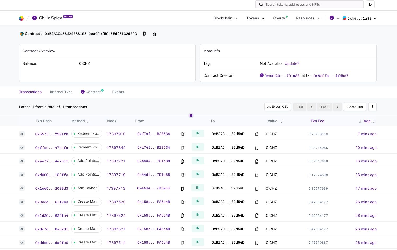Copy To address in 0x1ce5...2089d3 row

(x=257, y=188)
